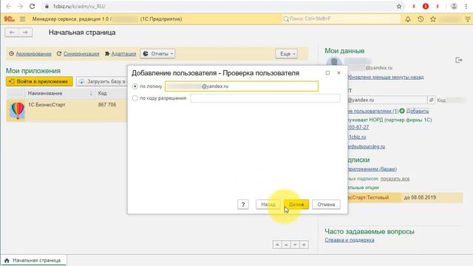Click the phone number link ending 67-27
The height and width of the screenshot is (266, 473).
pos(358,127)
